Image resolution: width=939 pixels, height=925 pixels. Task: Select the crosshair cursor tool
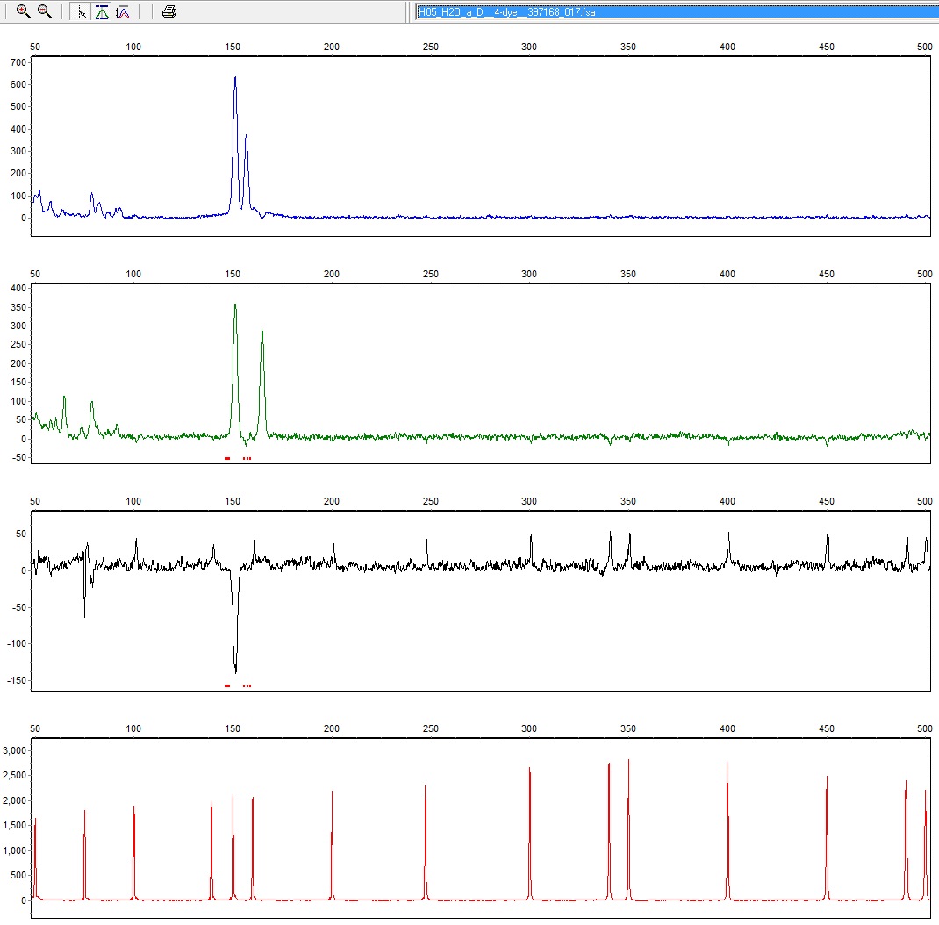click(x=80, y=11)
